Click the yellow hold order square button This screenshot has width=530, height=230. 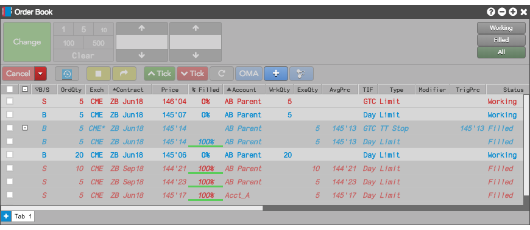click(x=98, y=74)
